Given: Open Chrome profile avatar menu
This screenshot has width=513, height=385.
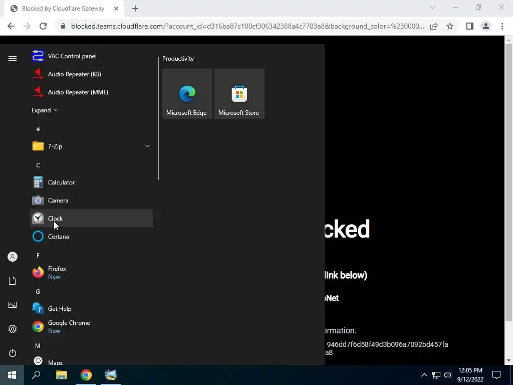Looking at the screenshot, I should 486,26.
